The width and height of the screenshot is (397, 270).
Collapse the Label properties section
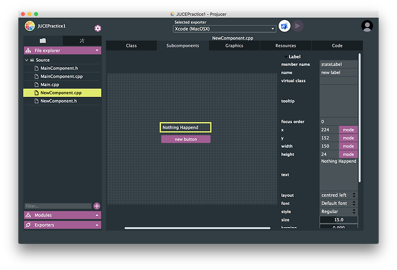286,57
